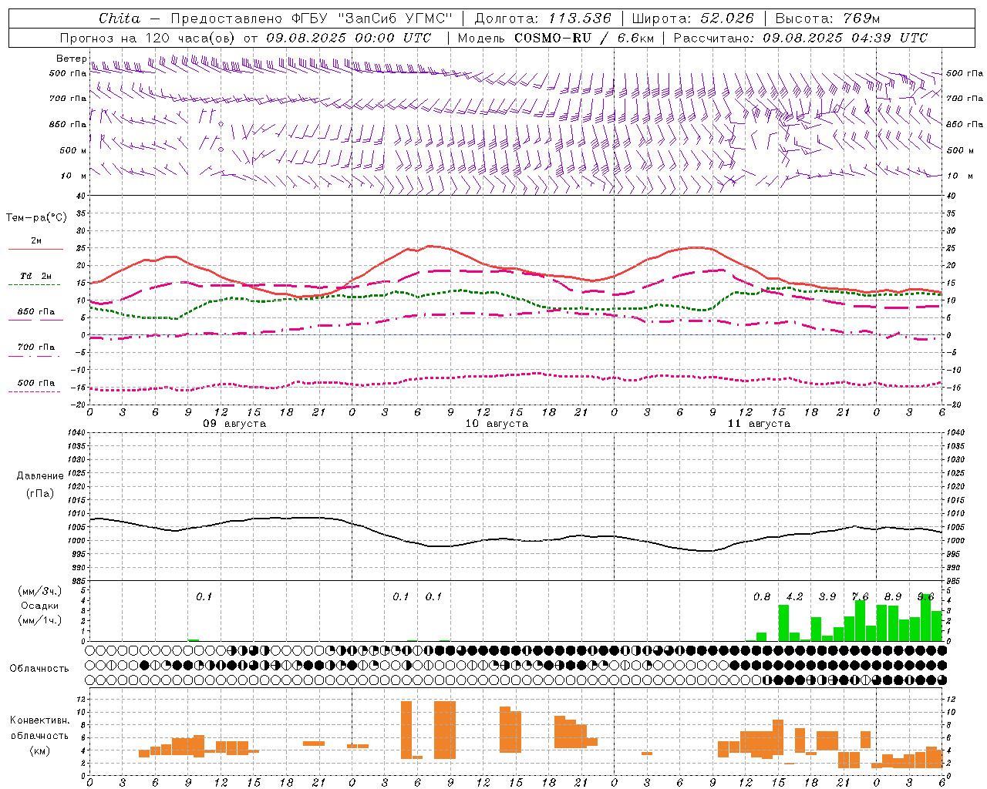Image resolution: width=987 pixels, height=789 pixels.
Task: Click the "11 августа" date label
Action: 759,424
